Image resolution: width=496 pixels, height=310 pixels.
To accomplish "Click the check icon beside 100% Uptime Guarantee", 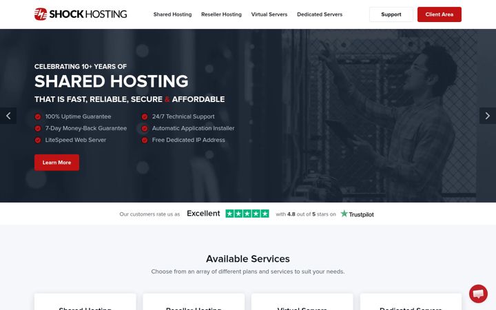I will 38,116.
